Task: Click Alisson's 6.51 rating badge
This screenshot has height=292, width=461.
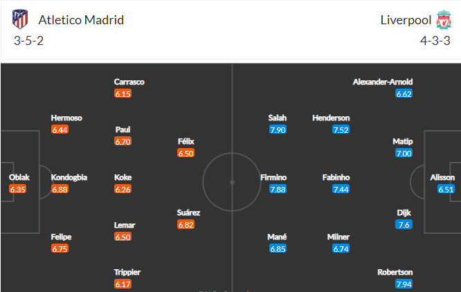Action: [x=446, y=189]
